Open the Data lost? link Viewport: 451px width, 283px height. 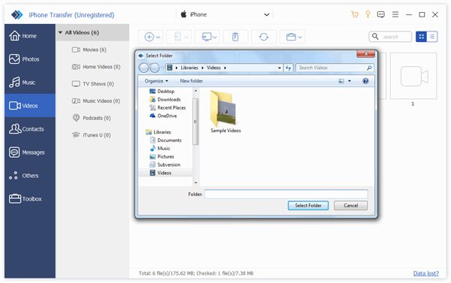point(426,273)
